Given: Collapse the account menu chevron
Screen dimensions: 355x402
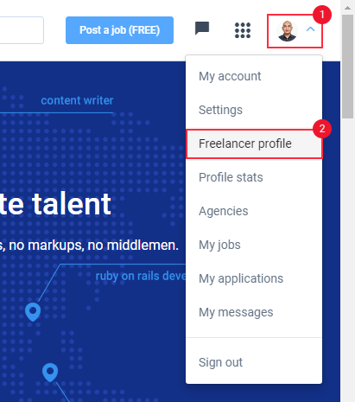Looking at the screenshot, I should click(310, 29).
